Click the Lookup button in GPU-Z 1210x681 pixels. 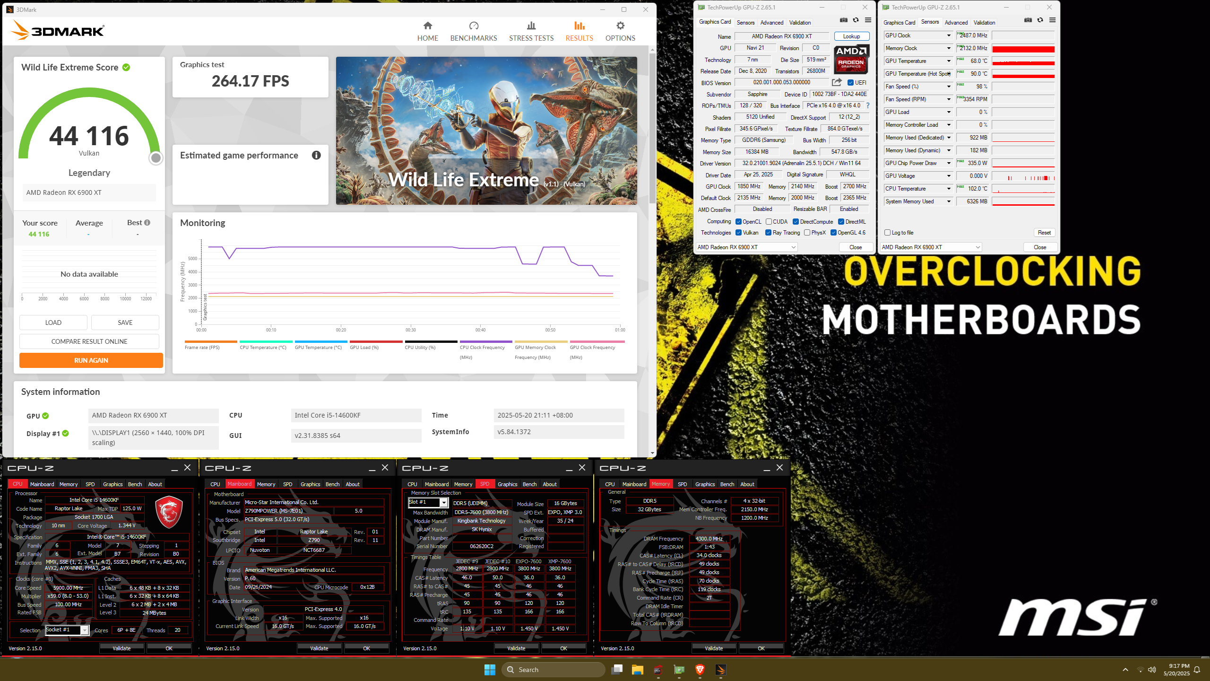coord(851,36)
